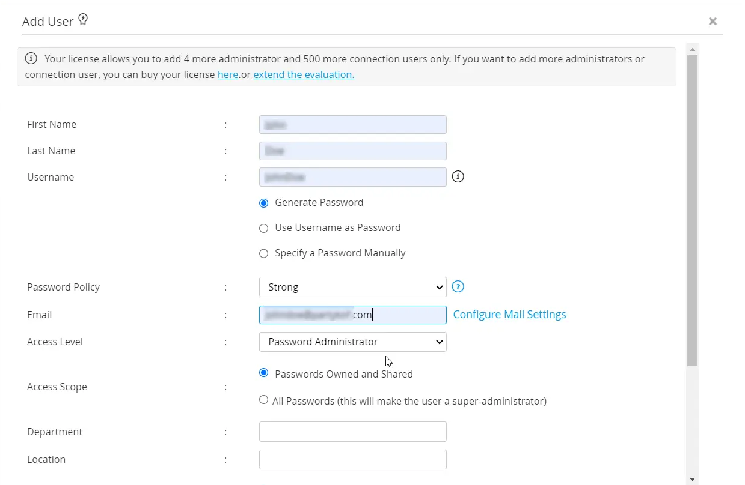745x485 pixels.
Task: Expand the Access Level dropdown
Action: (352, 342)
